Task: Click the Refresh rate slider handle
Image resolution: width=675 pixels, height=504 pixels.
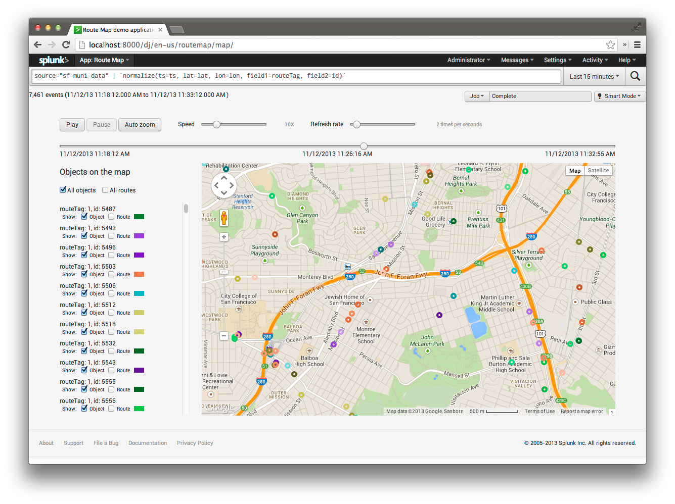Action: [356, 124]
